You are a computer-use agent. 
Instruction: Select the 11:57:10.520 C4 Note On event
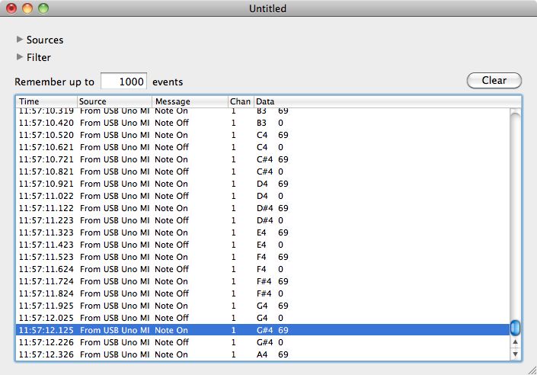pos(259,135)
